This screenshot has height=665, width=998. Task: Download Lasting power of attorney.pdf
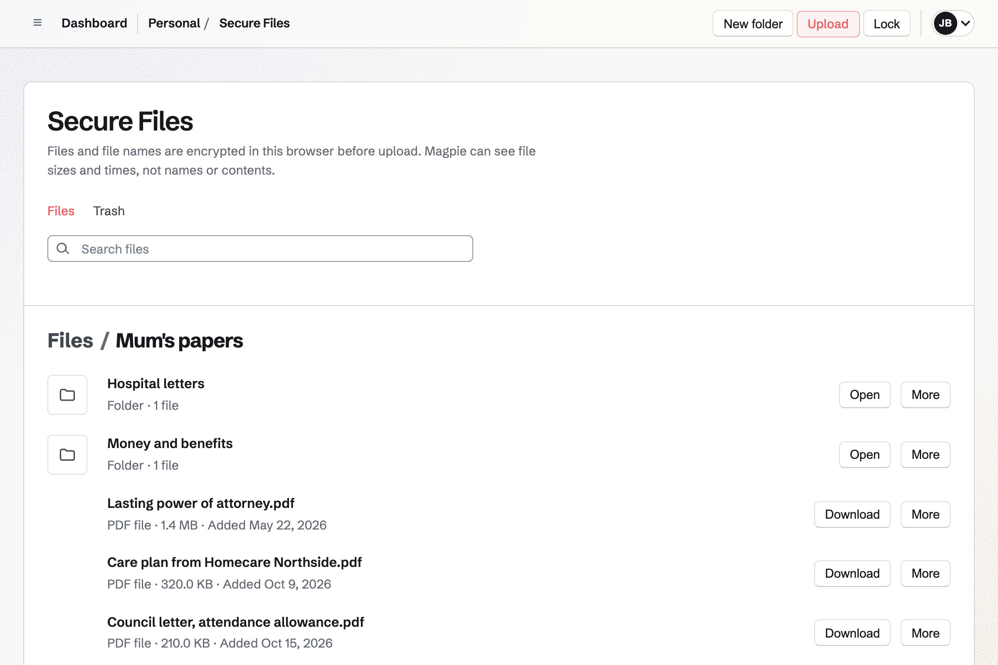(x=852, y=515)
